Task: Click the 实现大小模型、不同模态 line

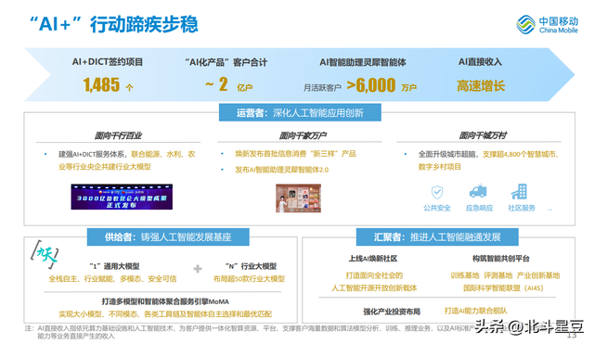Action: (165, 314)
